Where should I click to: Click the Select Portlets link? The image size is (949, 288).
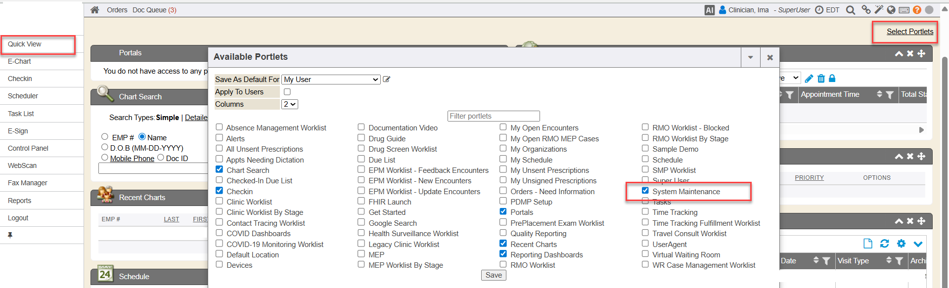909,32
